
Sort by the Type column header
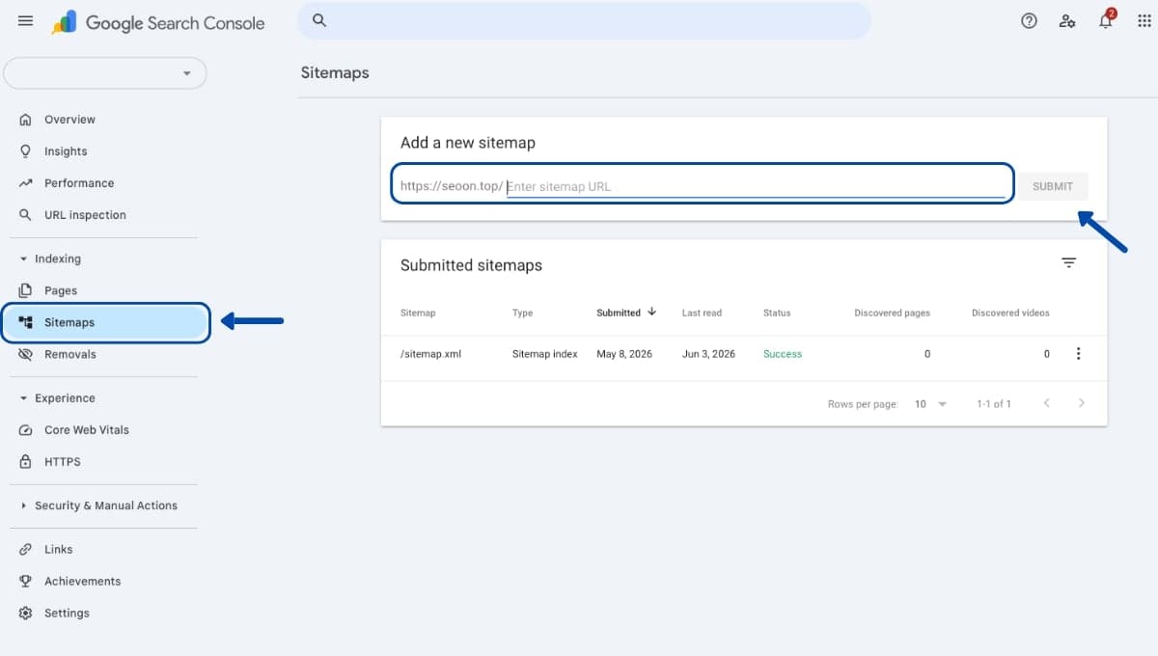522,313
